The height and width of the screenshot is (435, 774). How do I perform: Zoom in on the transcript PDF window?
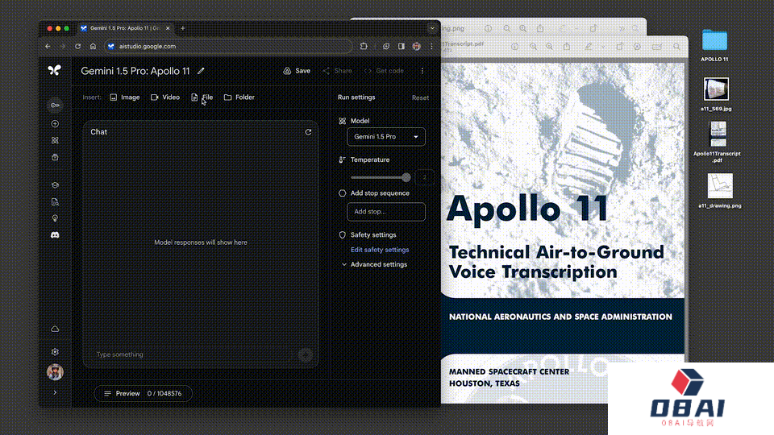coord(549,47)
